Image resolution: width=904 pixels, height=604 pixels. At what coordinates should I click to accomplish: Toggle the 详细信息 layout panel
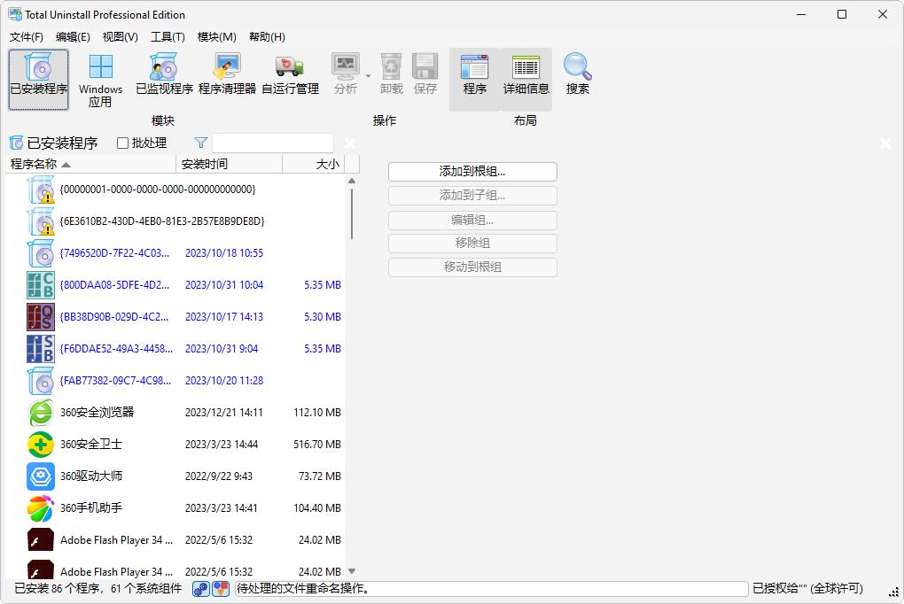pyautogui.click(x=526, y=79)
